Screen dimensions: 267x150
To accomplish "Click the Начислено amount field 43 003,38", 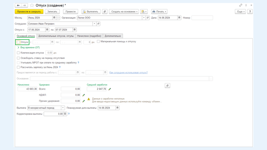I will pos(27,89).
